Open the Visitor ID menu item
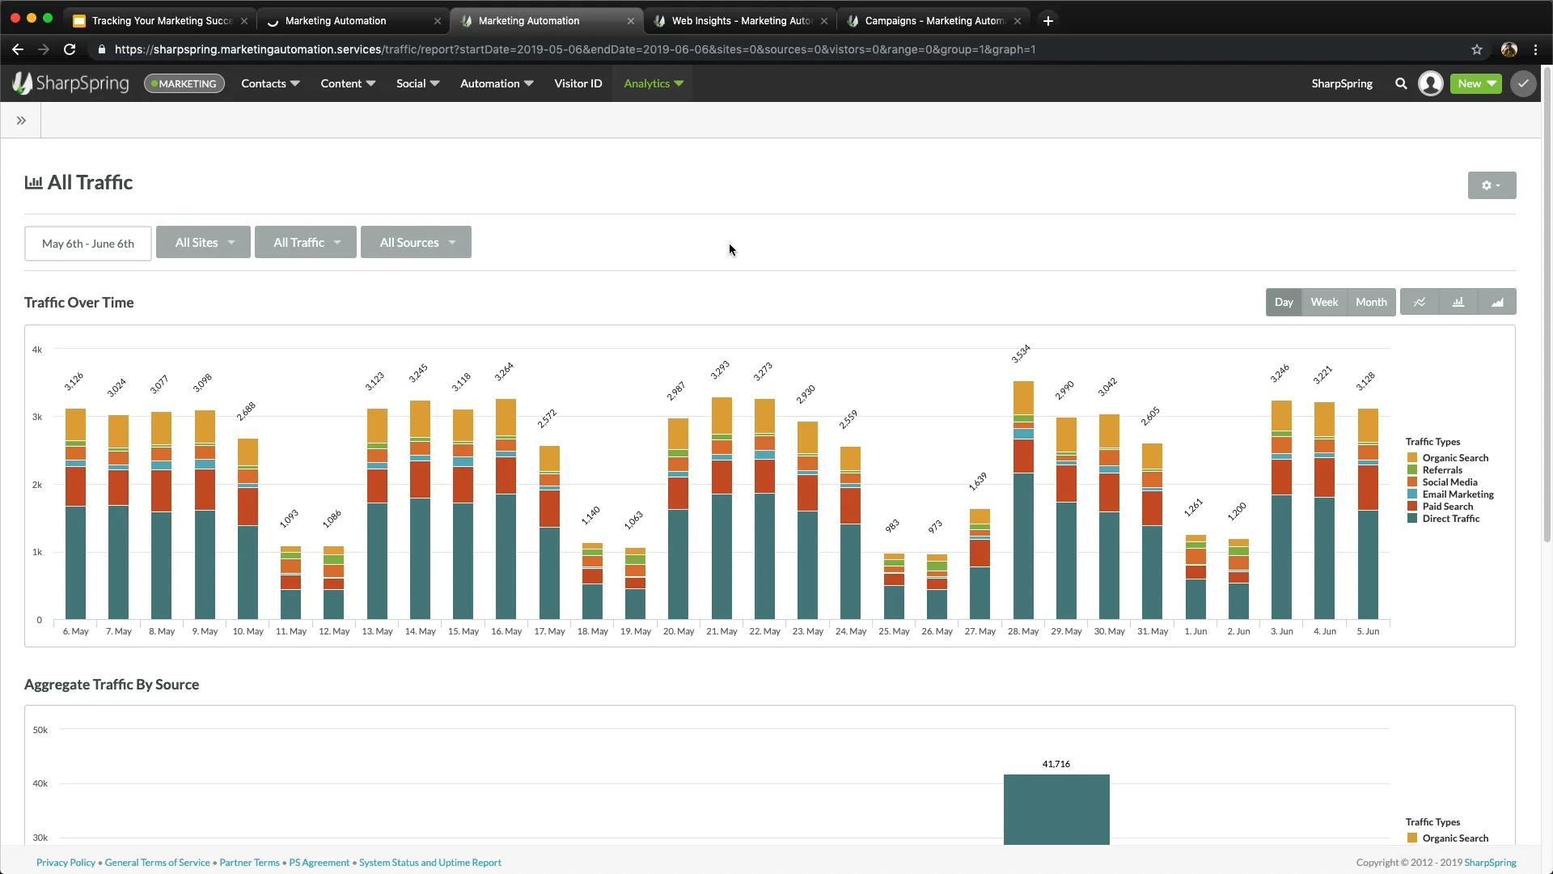The width and height of the screenshot is (1553, 874). tap(578, 83)
